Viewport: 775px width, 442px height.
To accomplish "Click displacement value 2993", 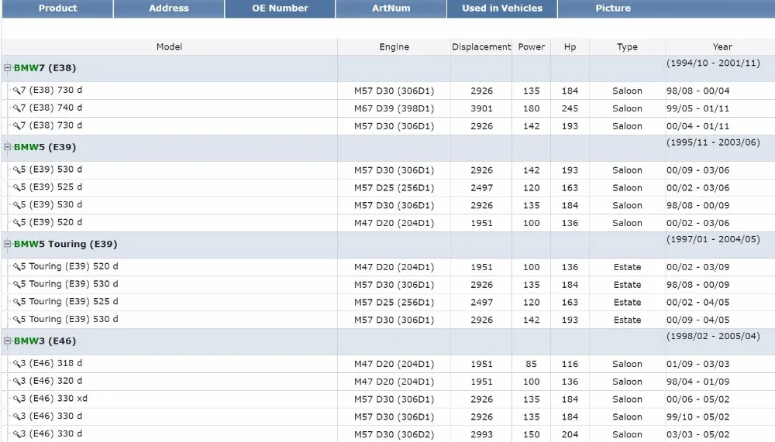I will click(481, 434).
